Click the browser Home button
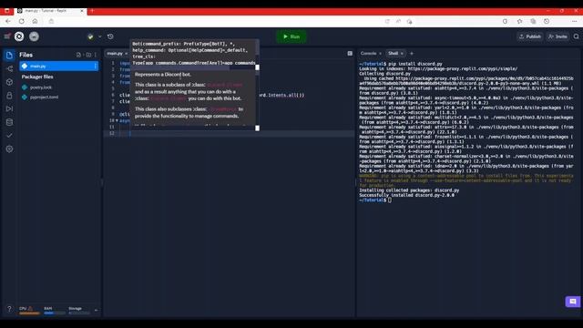This screenshot has height=328, width=583. 35,21
